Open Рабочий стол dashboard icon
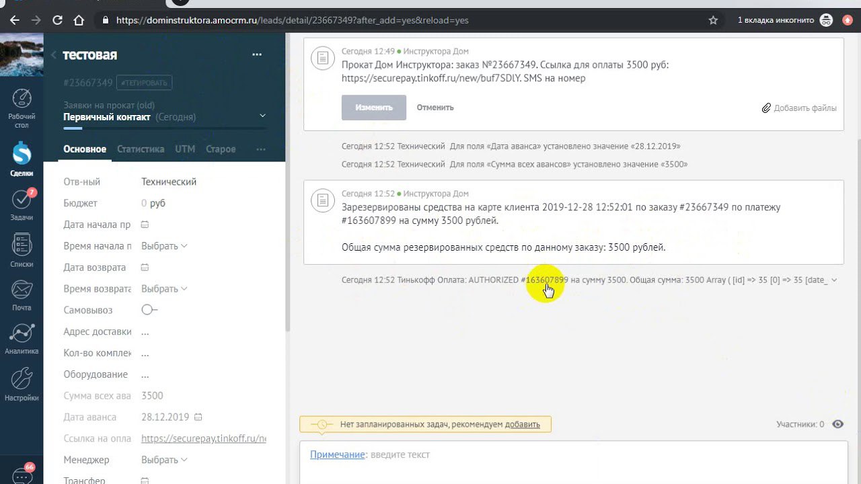 click(22, 108)
